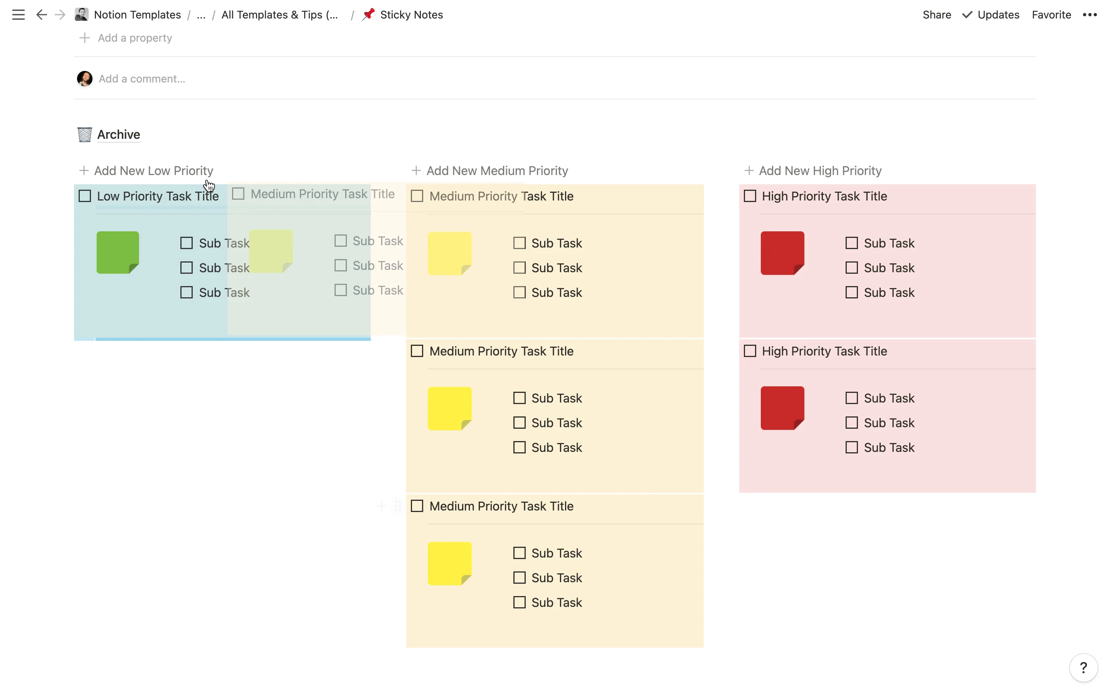Click the trash icon next to Archive
The width and height of the screenshot is (1110, 694).
pyautogui.click(x=84, y=134)
